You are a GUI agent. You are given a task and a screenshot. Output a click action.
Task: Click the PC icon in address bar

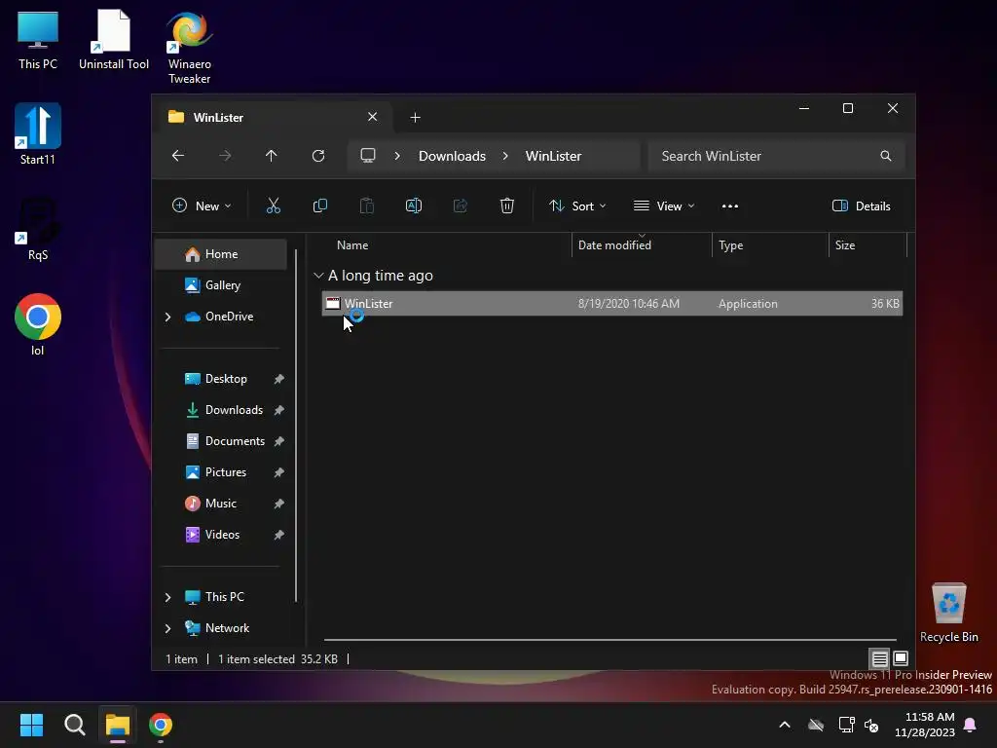click(x=367, y=156)
